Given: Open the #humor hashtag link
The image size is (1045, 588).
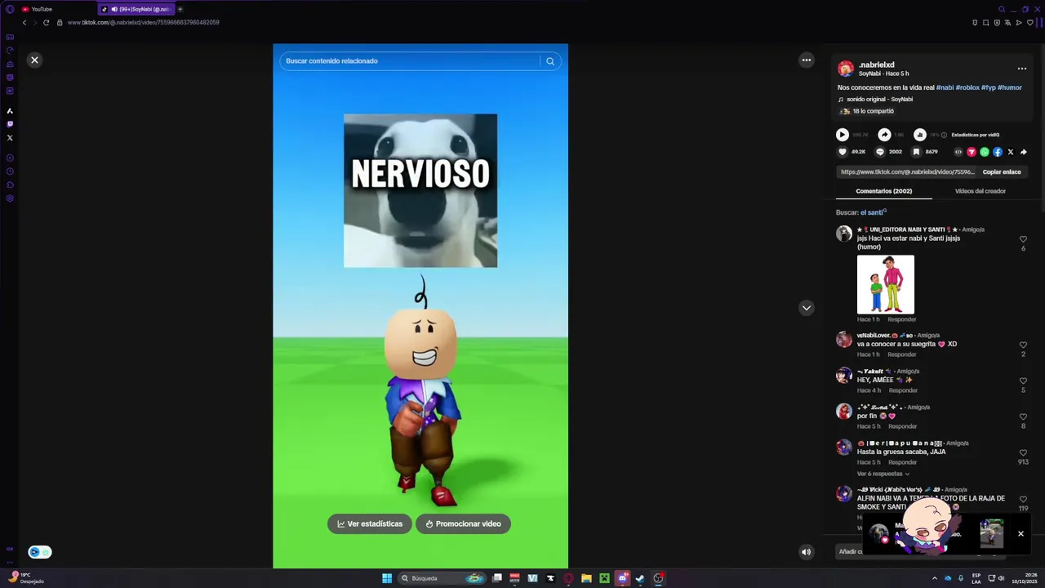Looking at the screenshot, I should coord(1010,87).
